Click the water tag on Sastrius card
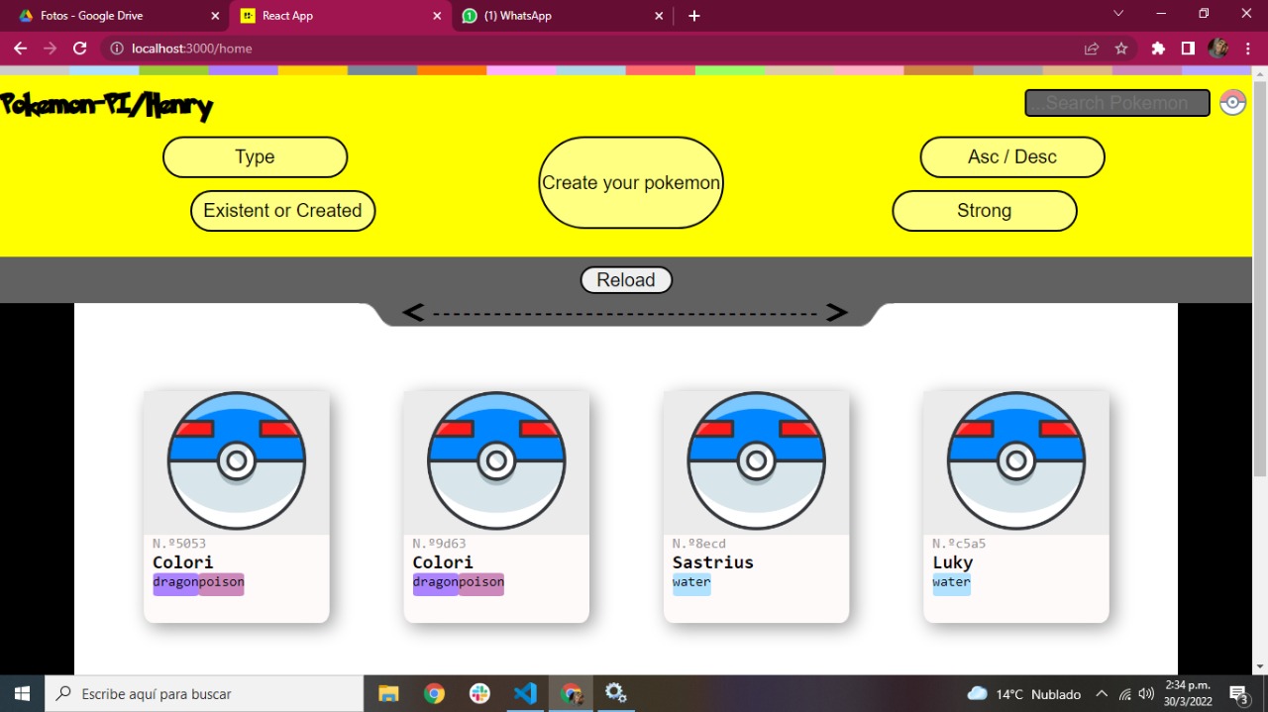 691,583
